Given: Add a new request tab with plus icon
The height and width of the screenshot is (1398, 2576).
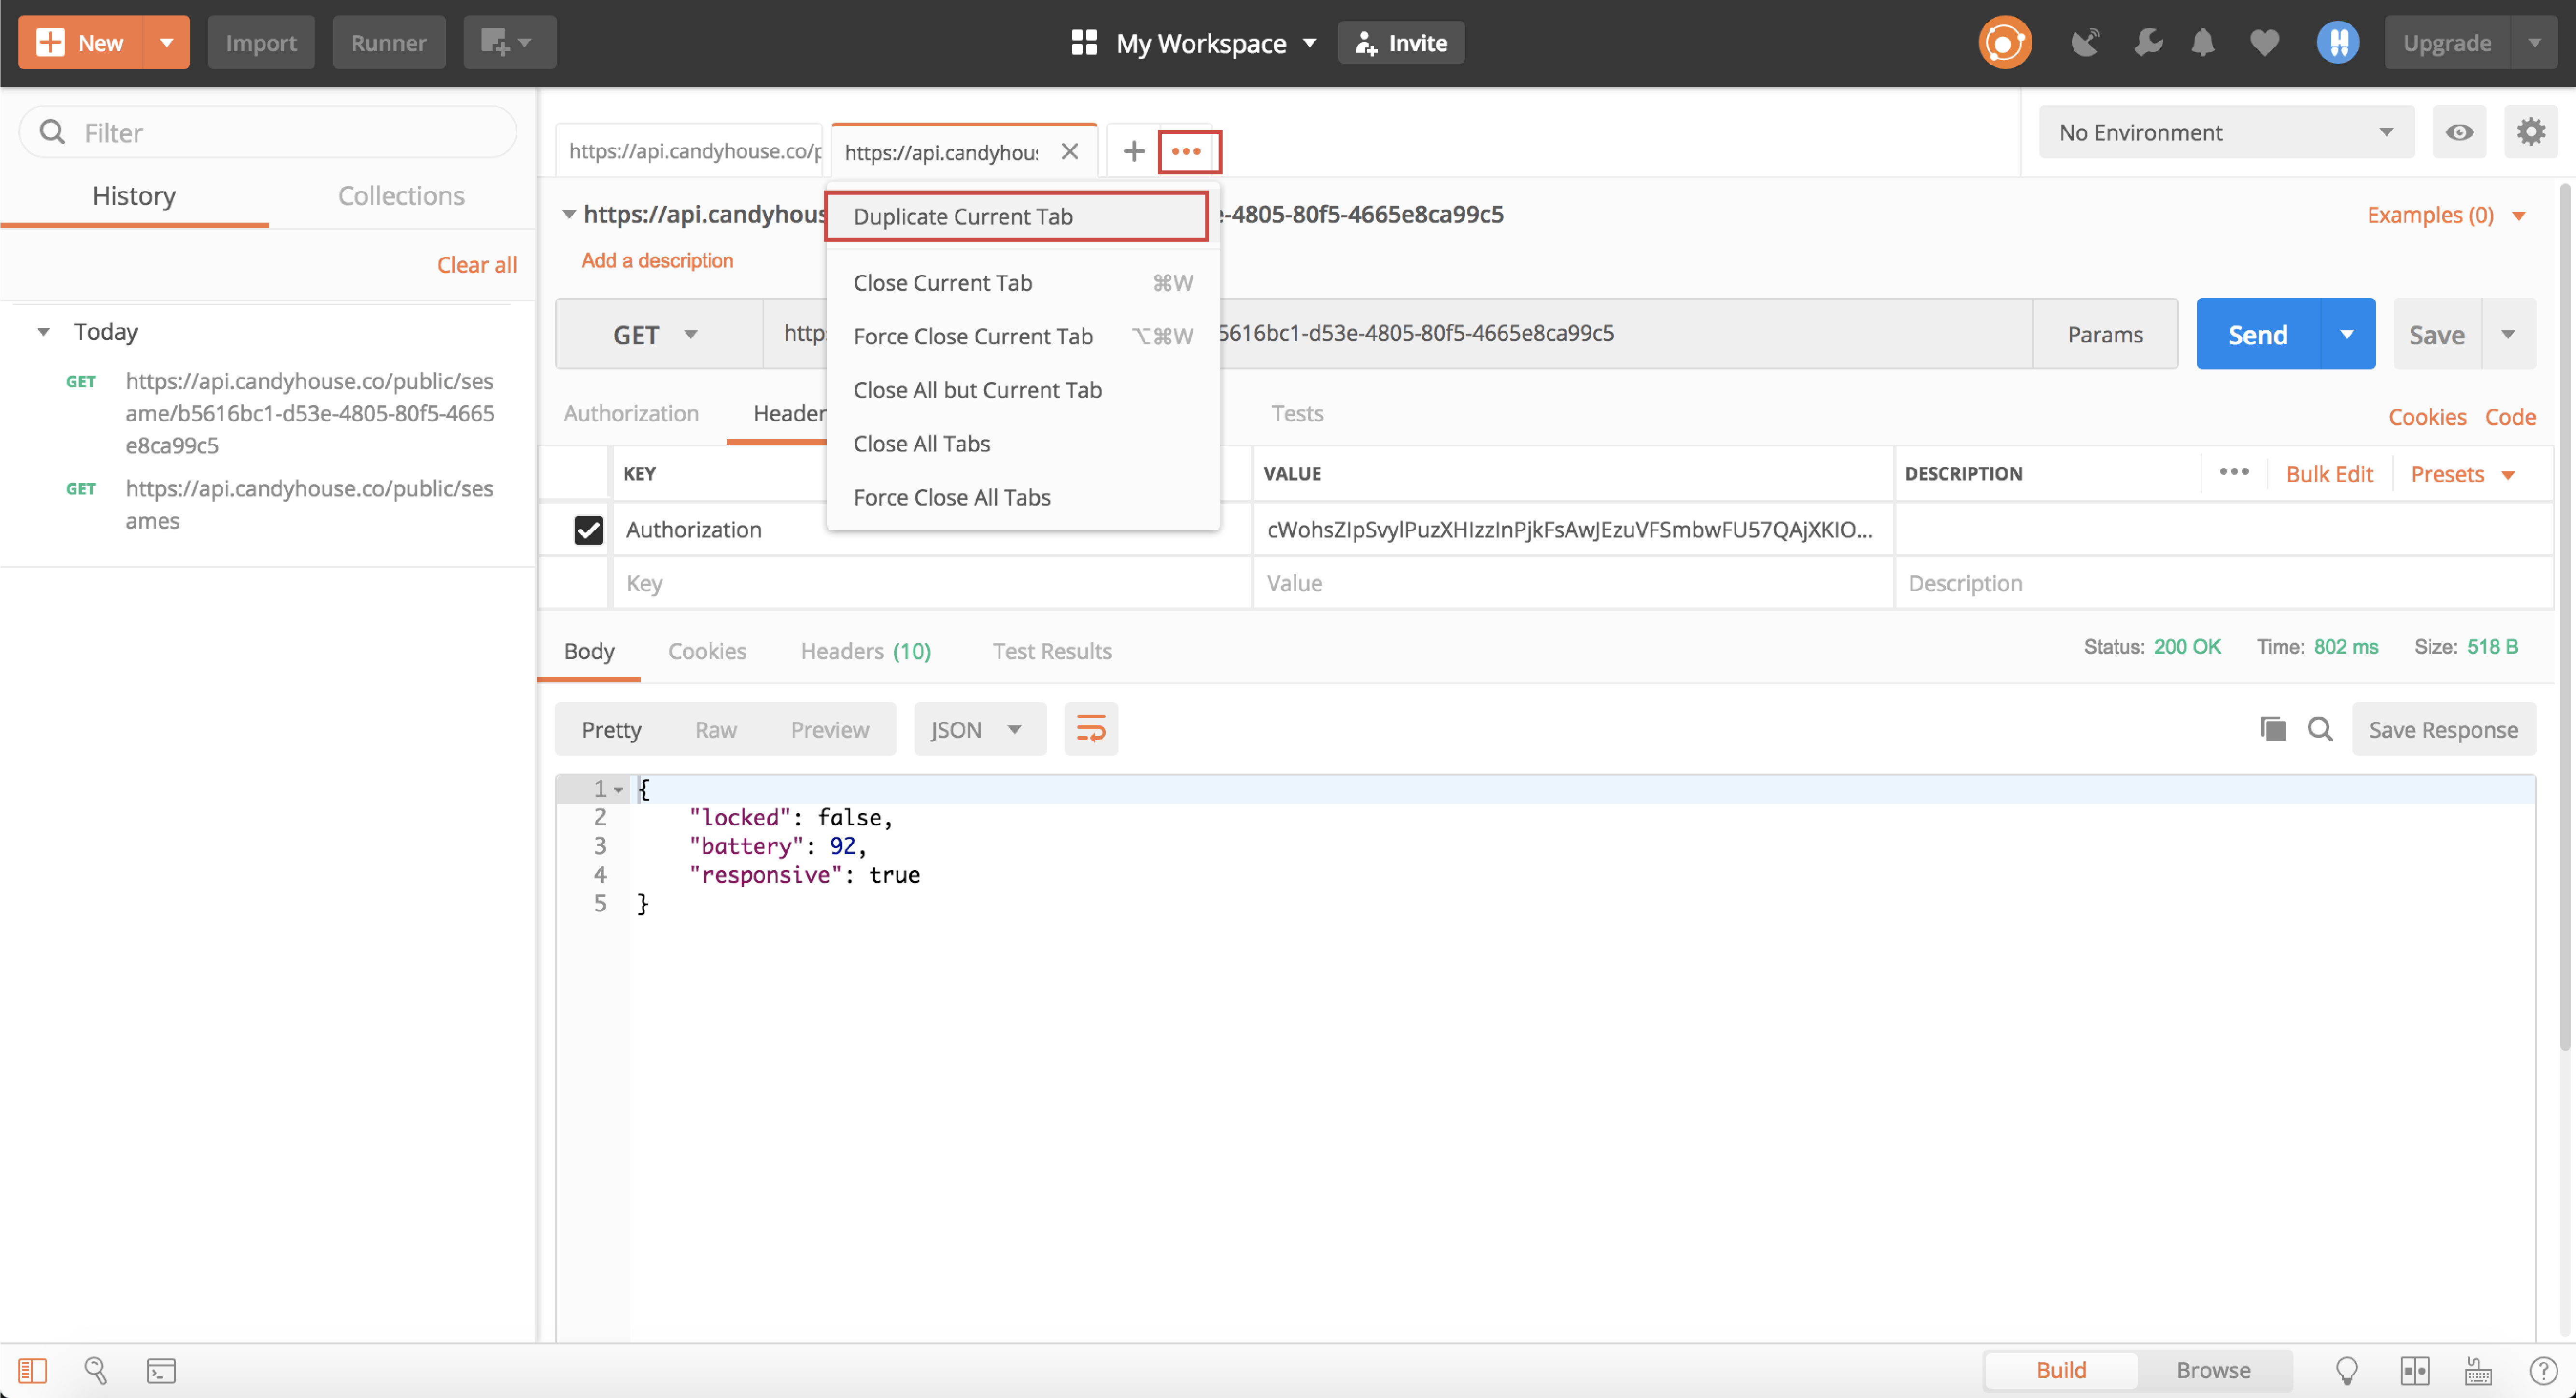Looking at the screenshot, I should [x=1133, y=151].
